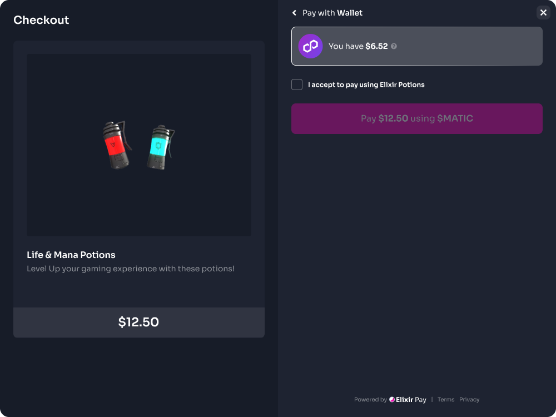Click the $12.50 price bar
Image resolution: width=556 pixels, height=417 pixels.
tap(139, 322)
